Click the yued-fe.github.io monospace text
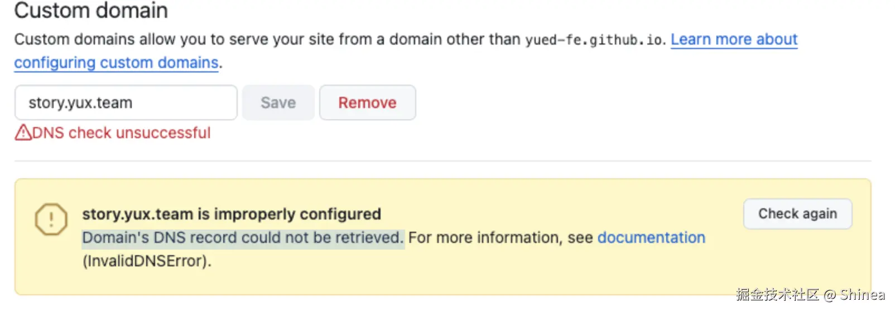Image resolution: width=895 pixels, height=312 pixels. (x=594, y=40)
